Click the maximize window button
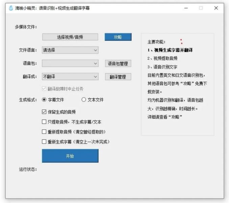The width and height of the screenshot is (229, 203). tap(201, 8)
